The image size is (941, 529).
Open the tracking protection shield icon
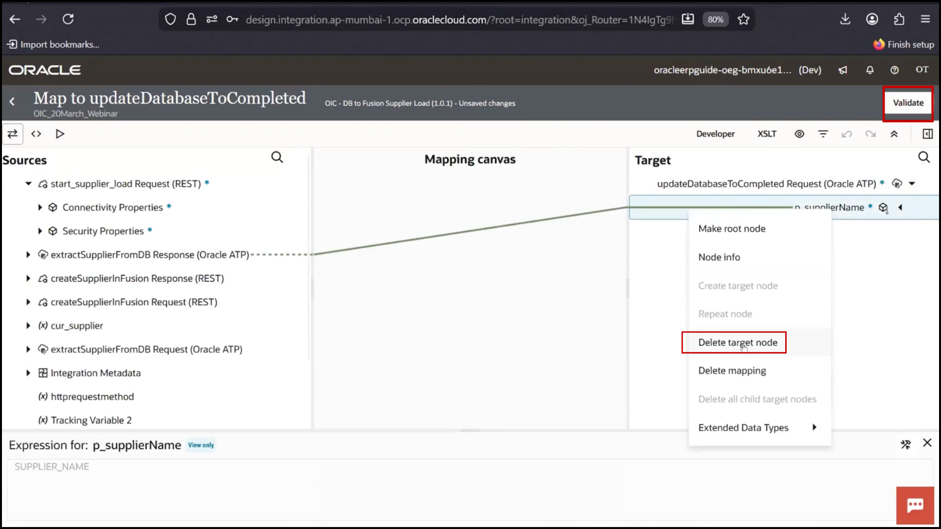click(170, 19)
